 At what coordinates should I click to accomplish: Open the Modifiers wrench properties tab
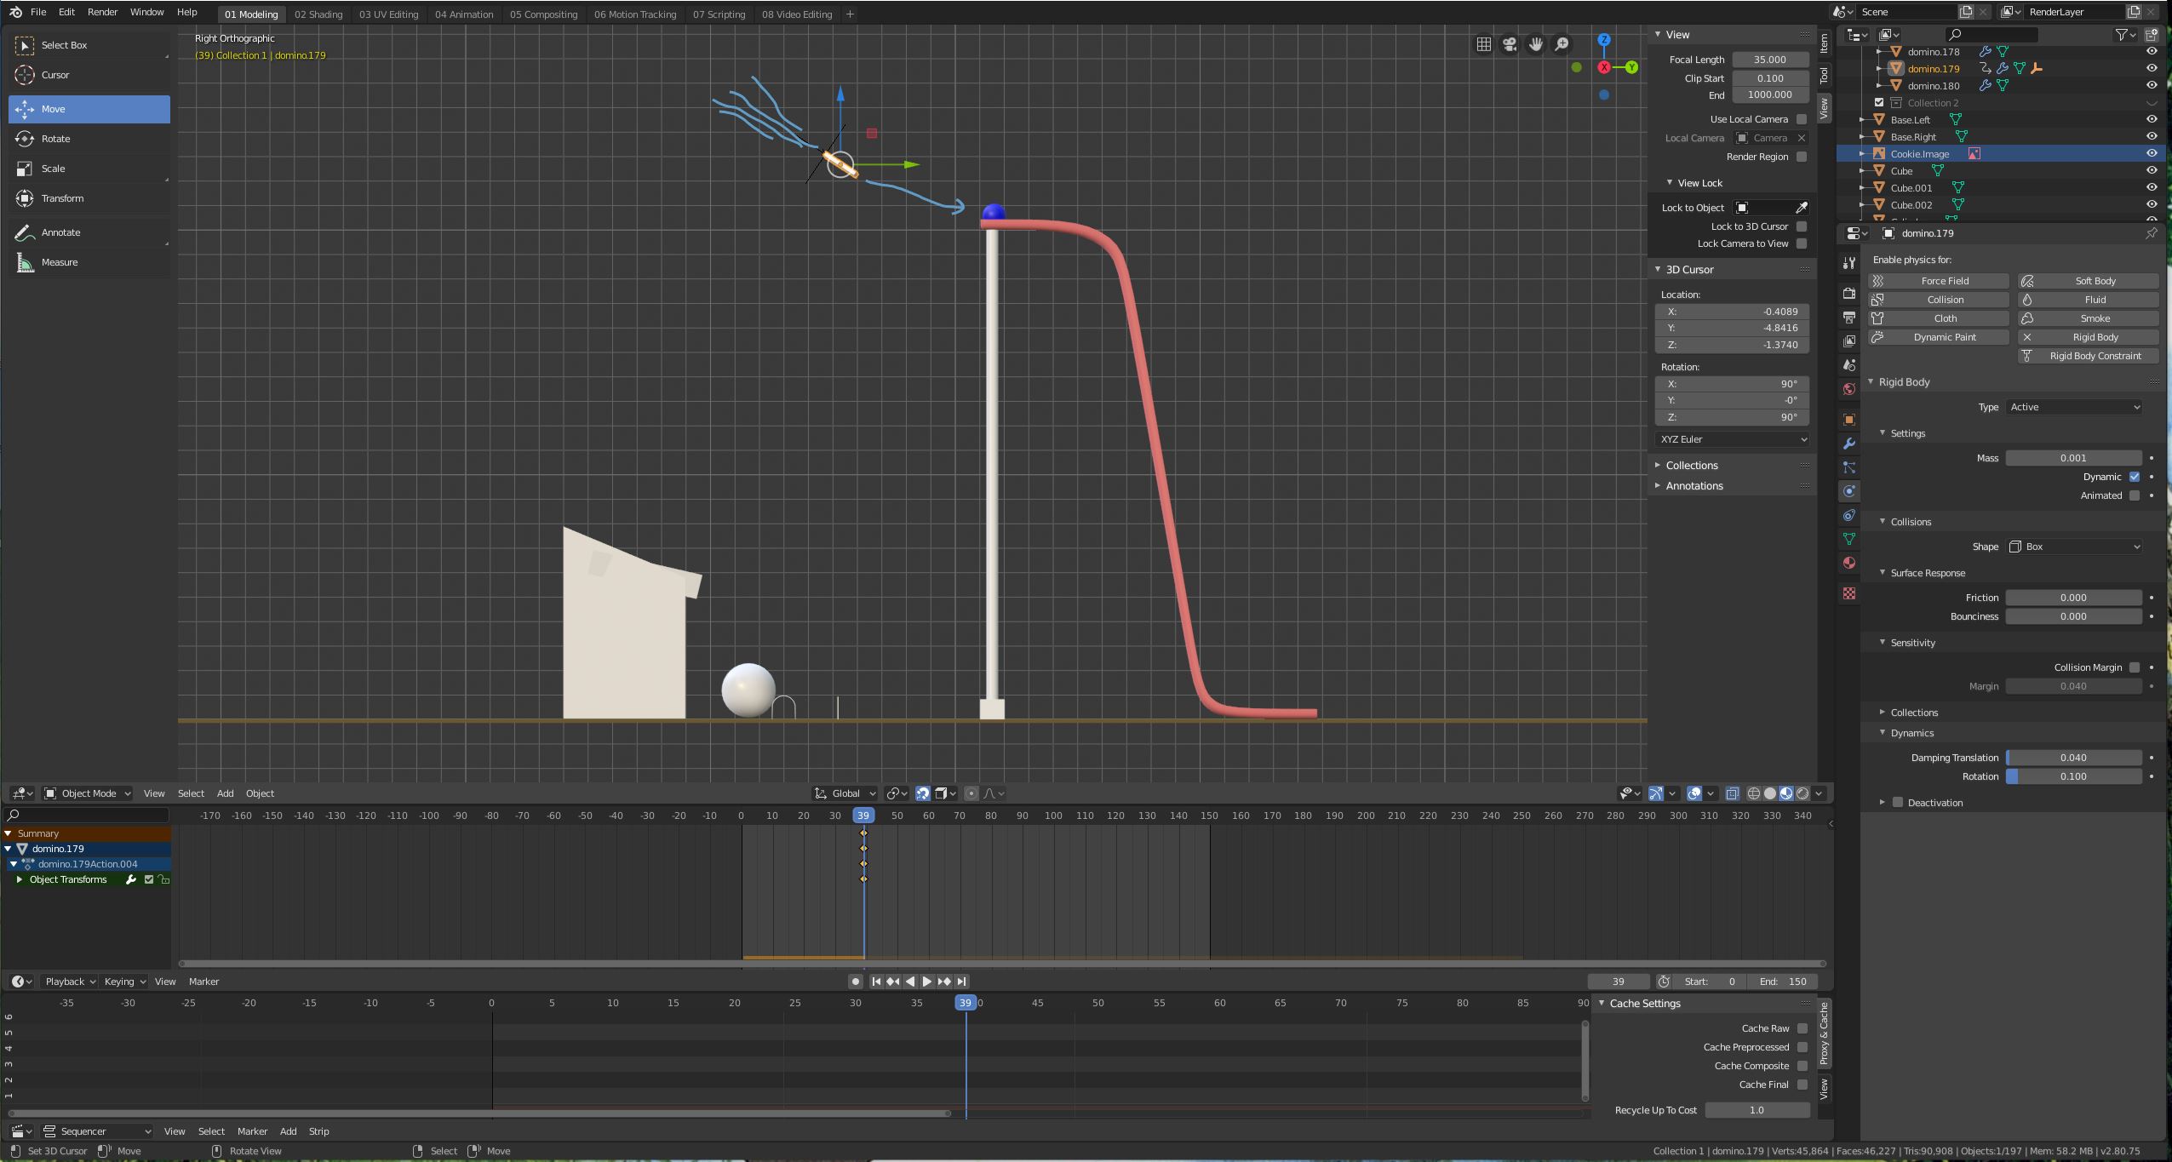(1848, 444)
